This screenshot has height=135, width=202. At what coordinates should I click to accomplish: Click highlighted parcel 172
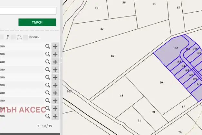199,84
